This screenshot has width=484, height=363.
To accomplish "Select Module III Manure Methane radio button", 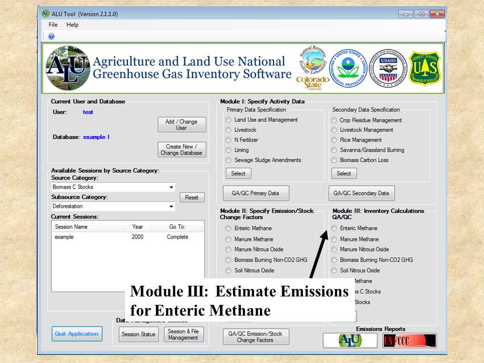I will [x=334, y=239].
